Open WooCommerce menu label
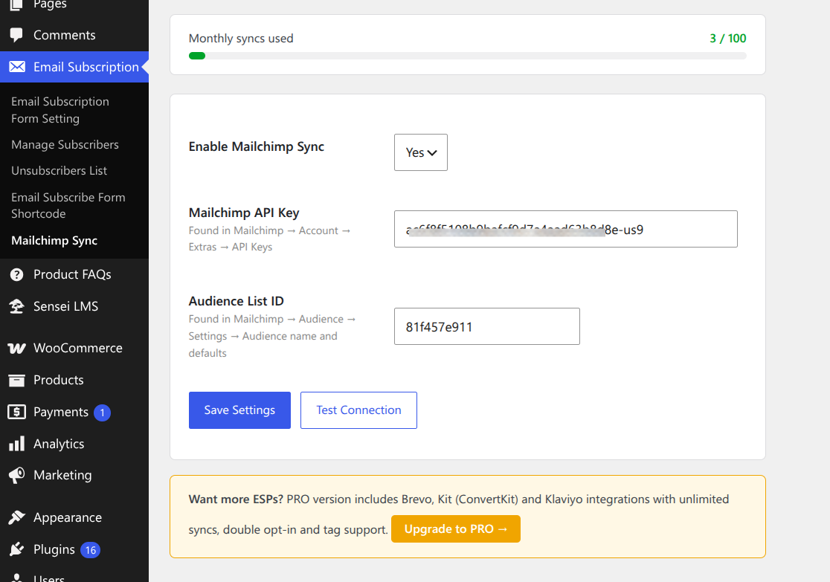This screenshot has height=582, width=830. [78, 348]
